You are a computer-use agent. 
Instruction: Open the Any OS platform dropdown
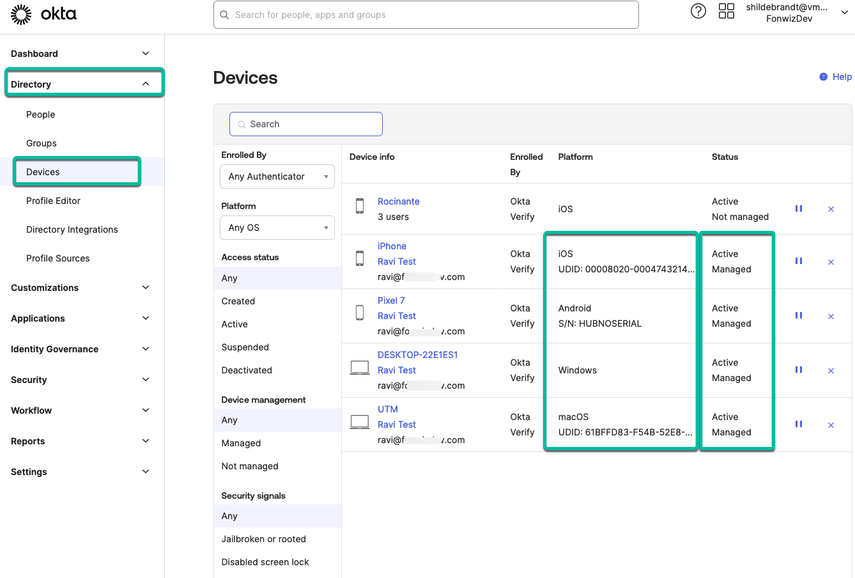(277, 227)
